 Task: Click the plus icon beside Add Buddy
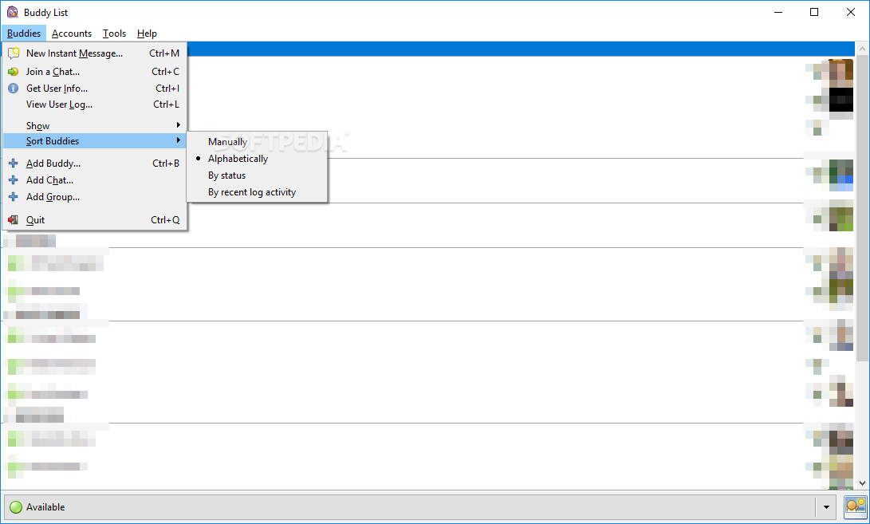pyautogui.click(x=14, y=164)
